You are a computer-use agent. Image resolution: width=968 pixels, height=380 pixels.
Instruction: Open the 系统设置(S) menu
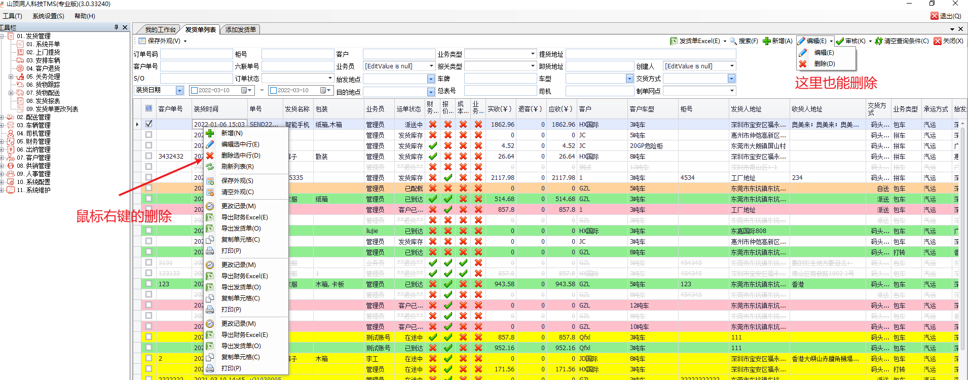pyautogui.click(x=48, y=16)
